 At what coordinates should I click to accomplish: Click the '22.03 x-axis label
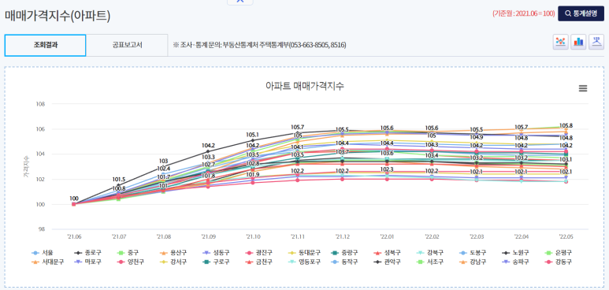point(476,236)
